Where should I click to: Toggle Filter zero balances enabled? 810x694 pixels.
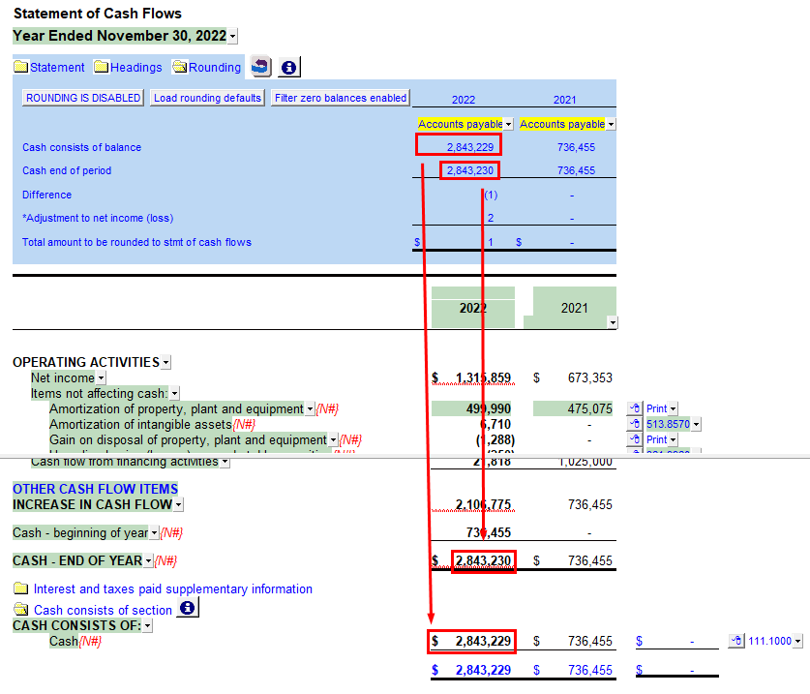[341, 98]
